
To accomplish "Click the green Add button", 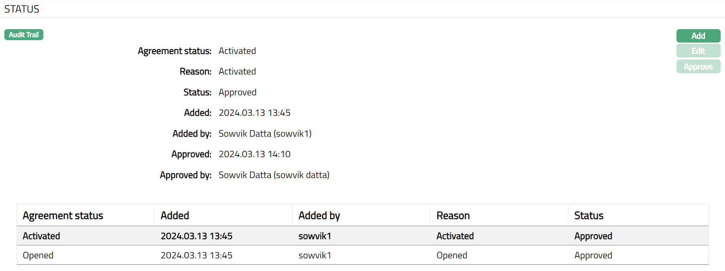I will [698, 36].
